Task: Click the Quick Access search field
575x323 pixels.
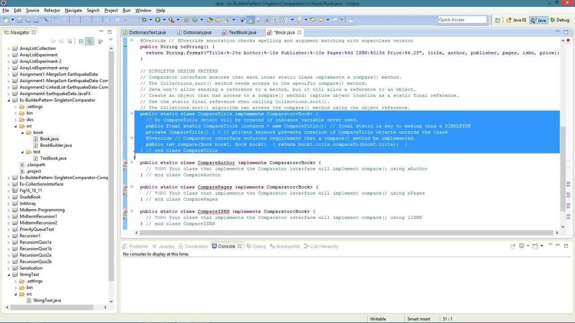Action: pos(463,20)
